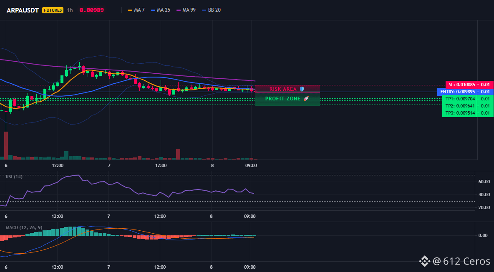Click the 20.00 RSI axis value

pyautogui.click(x=484, y=207)
